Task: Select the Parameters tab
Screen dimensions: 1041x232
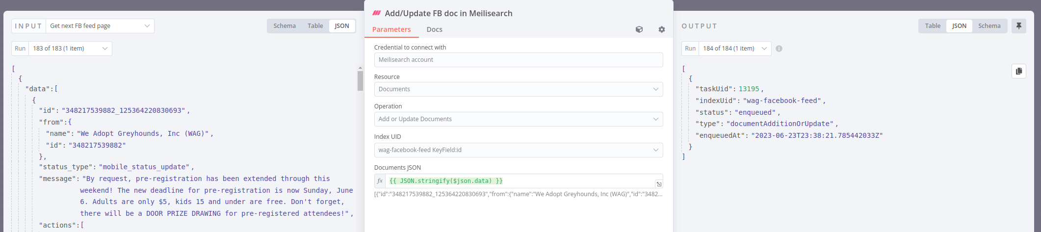Action: [391, 29]
